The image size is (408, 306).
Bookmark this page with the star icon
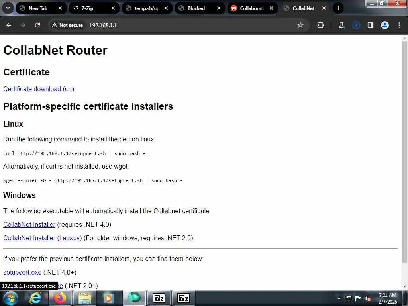tap(300, 25)
